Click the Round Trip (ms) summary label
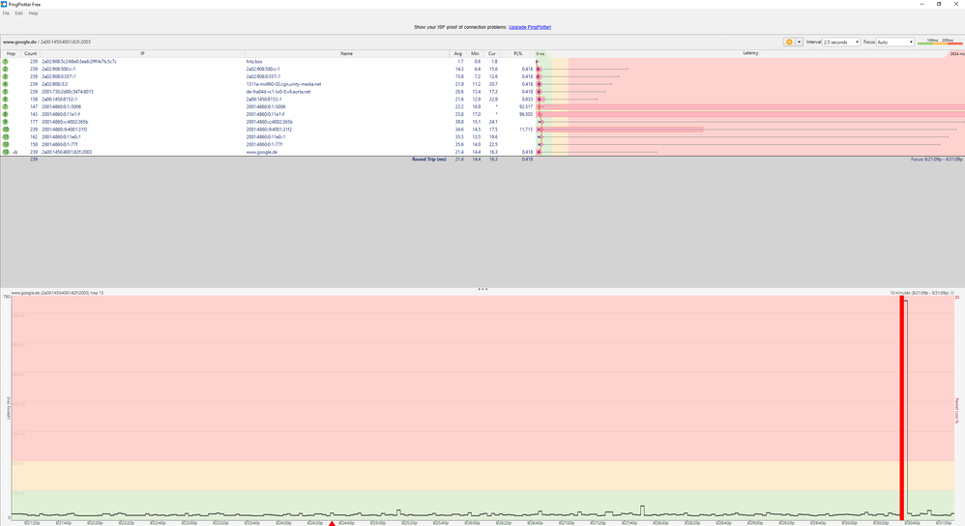Screen dimensions: 965x526 (x=429, y=160)
